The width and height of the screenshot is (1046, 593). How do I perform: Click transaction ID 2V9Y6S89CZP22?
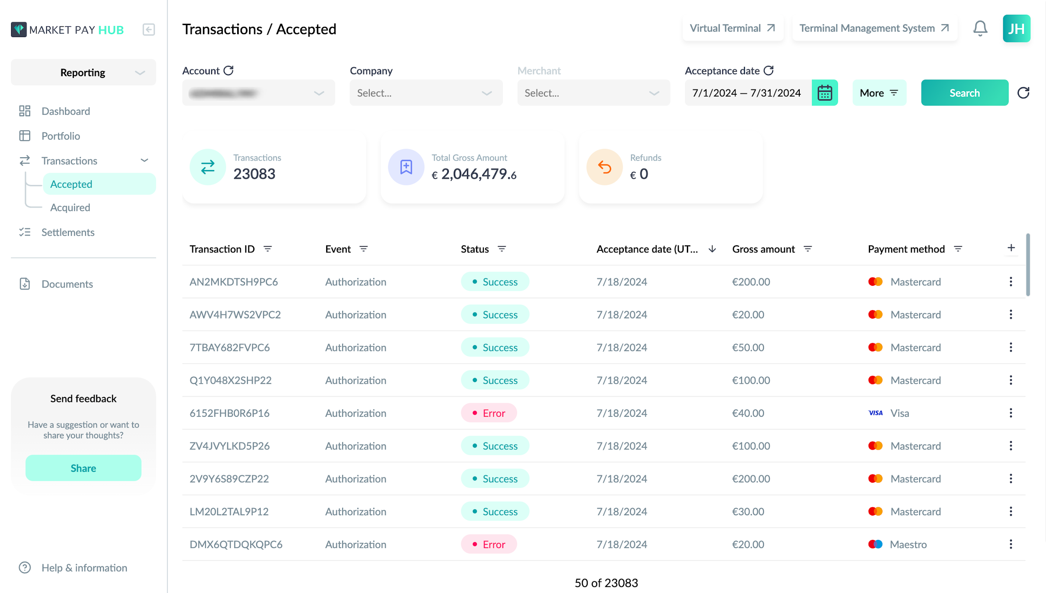(x=229, y=479)
